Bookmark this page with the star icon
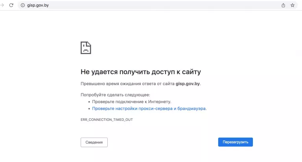 [292, 5]
